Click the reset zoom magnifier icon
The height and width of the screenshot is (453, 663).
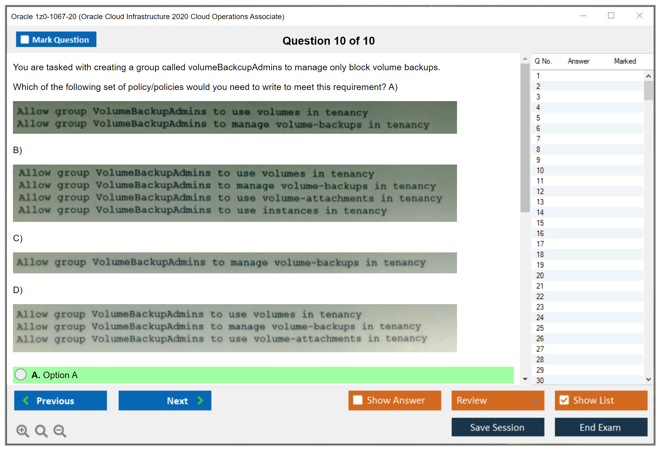[41, 431]
